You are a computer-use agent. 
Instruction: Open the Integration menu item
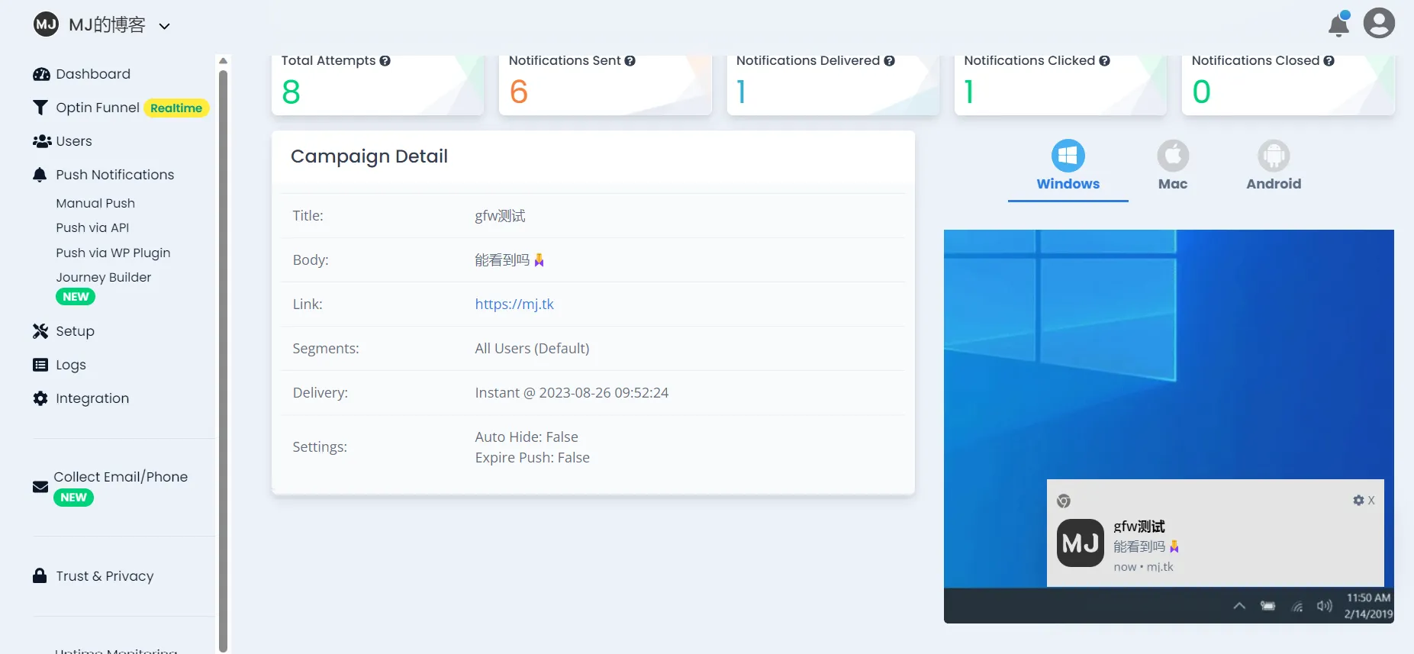(x=92, y=398)
